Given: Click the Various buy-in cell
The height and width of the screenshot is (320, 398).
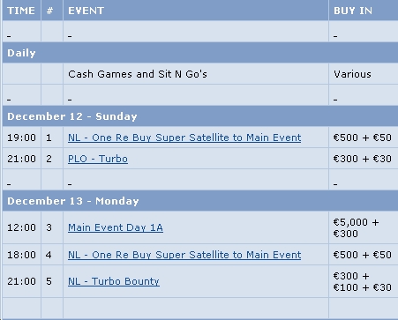Looking at the screenshot, I should 364,74.
